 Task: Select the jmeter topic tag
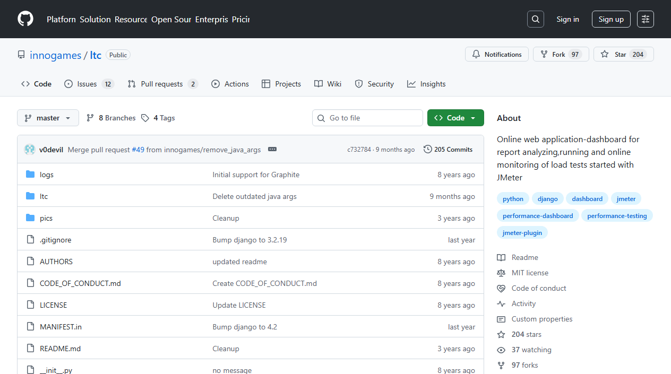click(626, 199)
